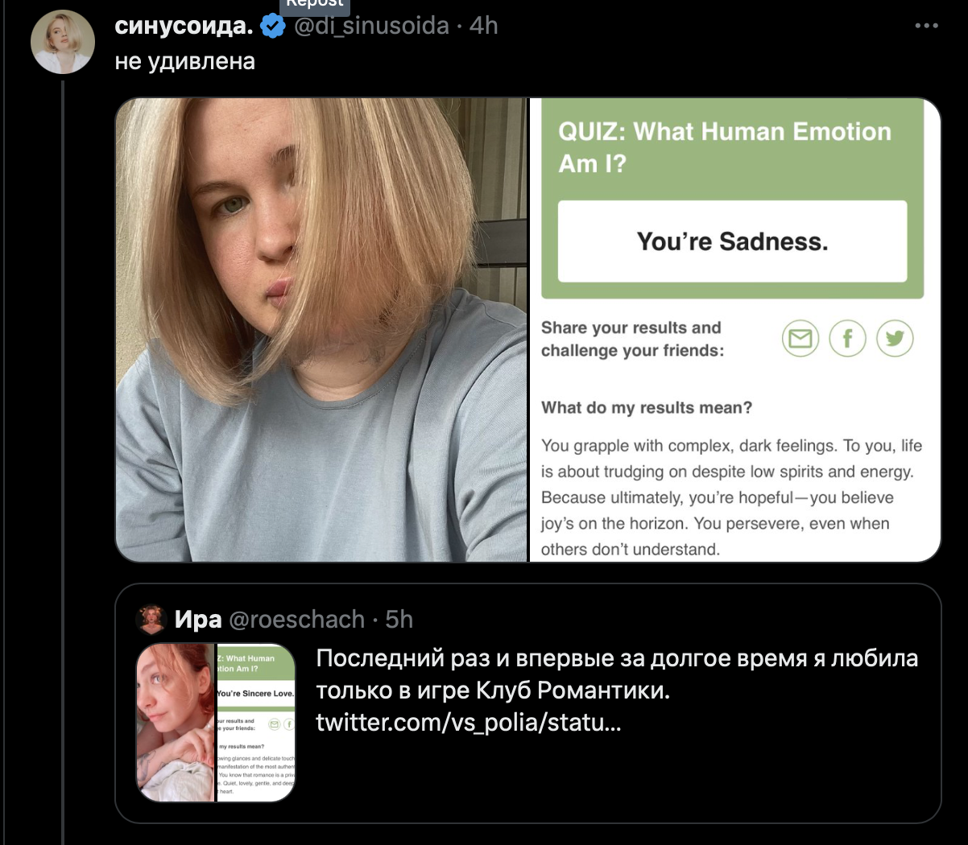This screenshot has height=845, width=968.
Task: Click the Repost label at top
Action: pos(315,4)
